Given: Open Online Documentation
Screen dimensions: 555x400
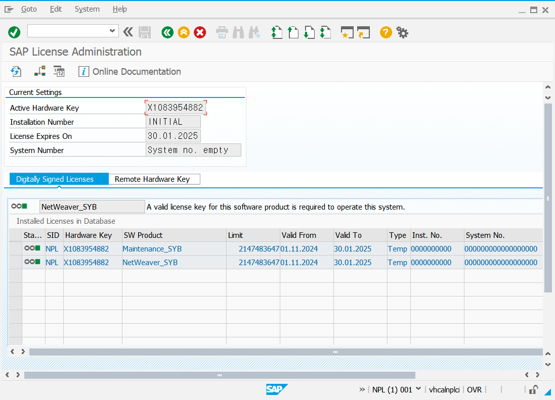Looking at the screenshot, I should pyautogui.click(x=130, y=72).
